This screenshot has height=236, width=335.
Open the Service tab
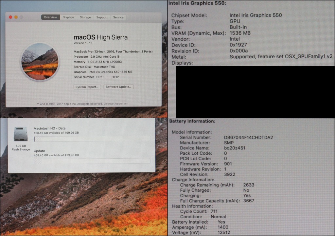pyautogui.click(x=118, y=17)
